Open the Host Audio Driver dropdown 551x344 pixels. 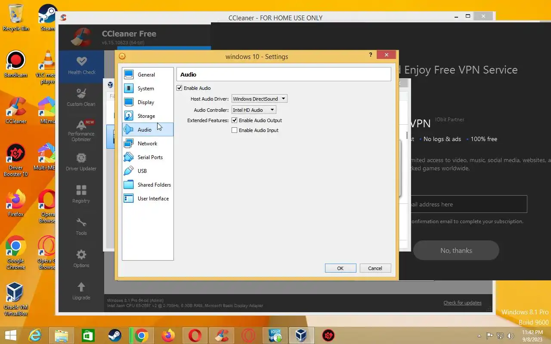pyautogui.click(x=259, y=99)
